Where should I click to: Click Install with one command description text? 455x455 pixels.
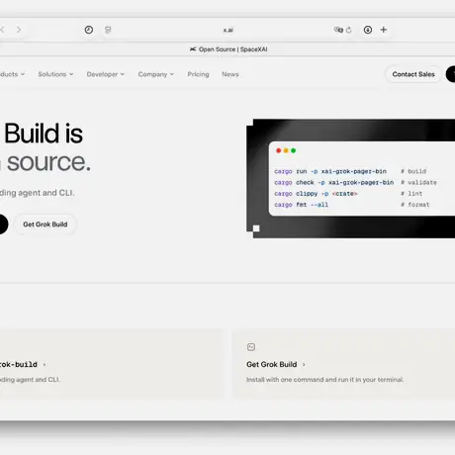[324, 380]
